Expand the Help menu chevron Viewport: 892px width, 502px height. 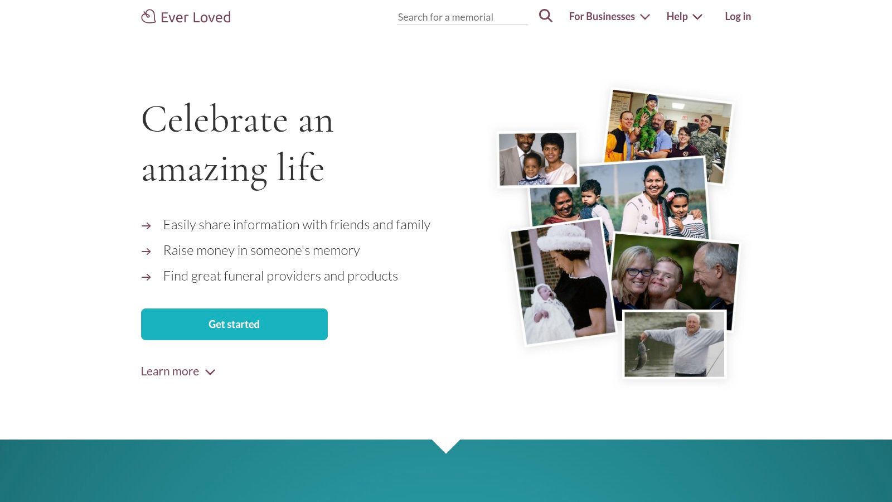pyautogui.click(x=697, y=17)
